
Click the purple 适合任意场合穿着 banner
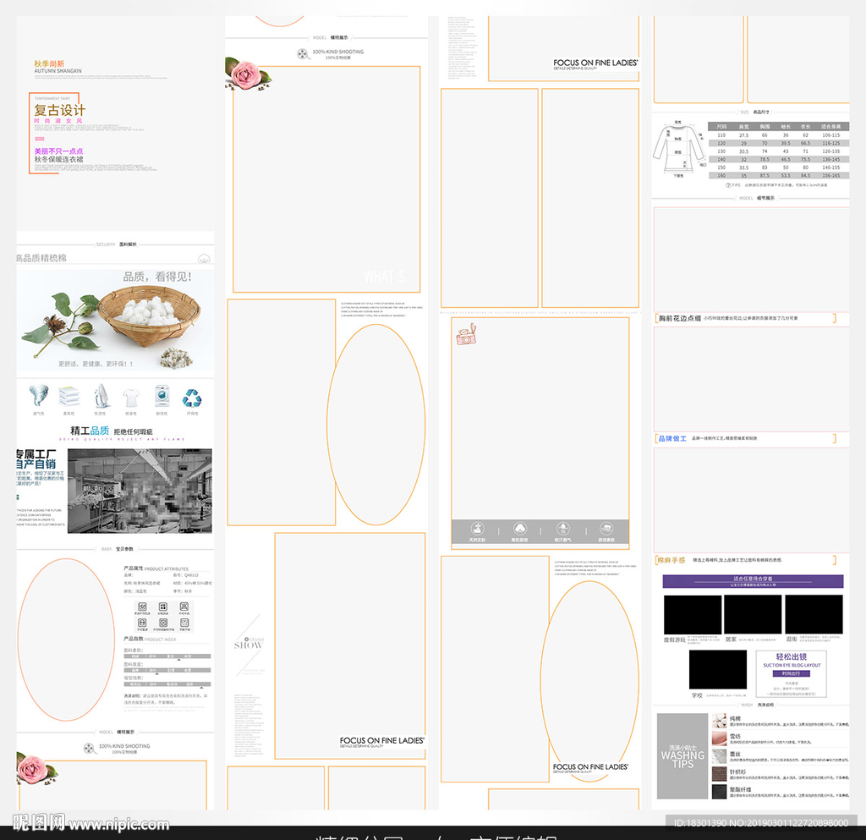(x=753, y=581)
